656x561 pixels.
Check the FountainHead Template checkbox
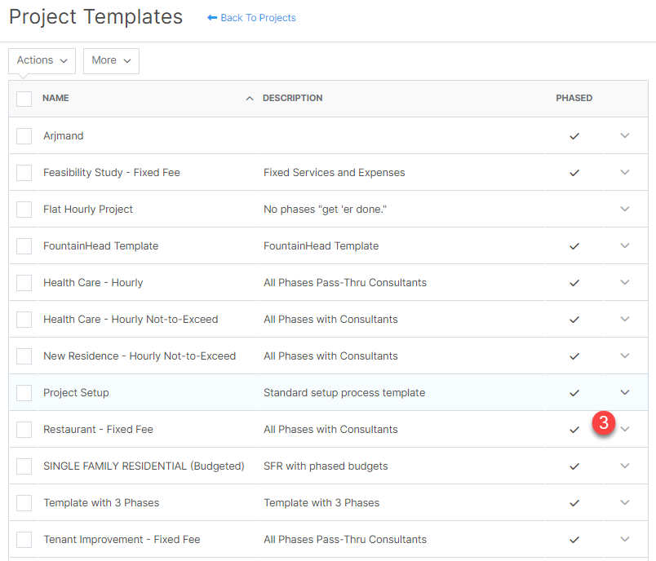pyautogui.click(x=24, y=246)
